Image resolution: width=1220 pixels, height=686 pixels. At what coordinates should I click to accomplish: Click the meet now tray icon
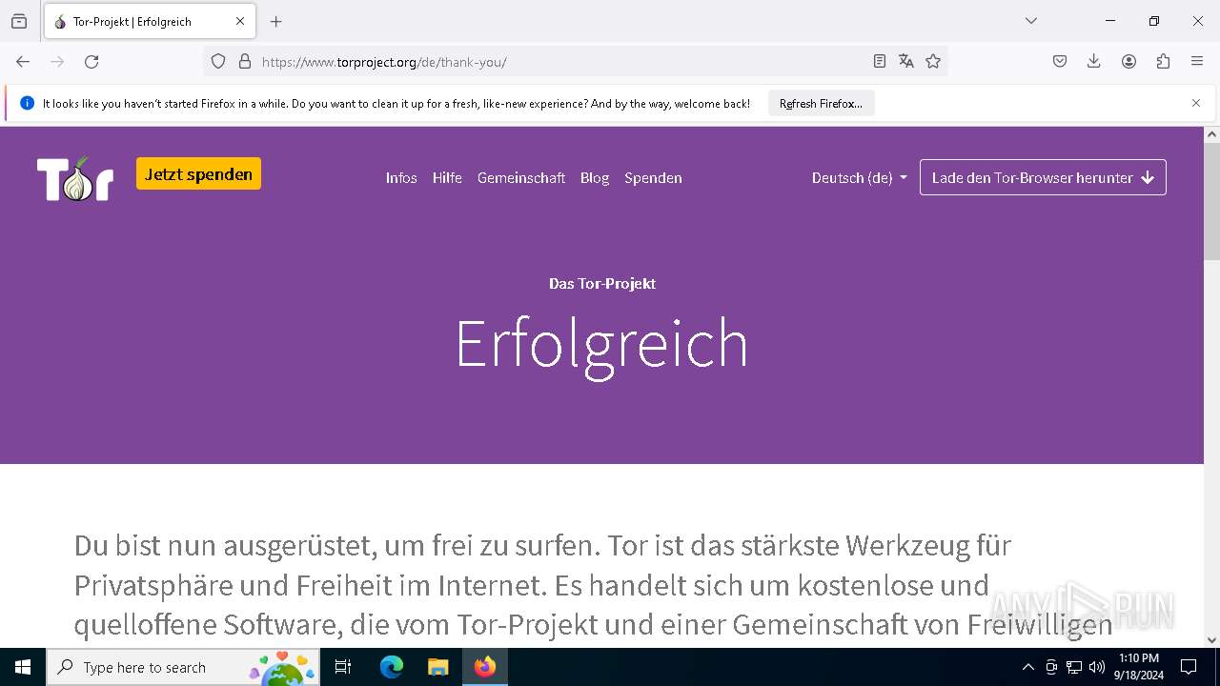click(1051, 667)
